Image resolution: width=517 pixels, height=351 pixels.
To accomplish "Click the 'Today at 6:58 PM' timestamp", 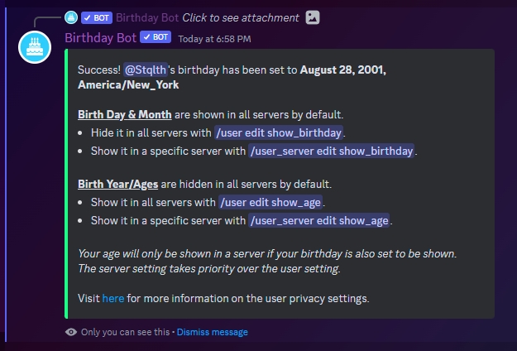I will click(x=215, y=38).
